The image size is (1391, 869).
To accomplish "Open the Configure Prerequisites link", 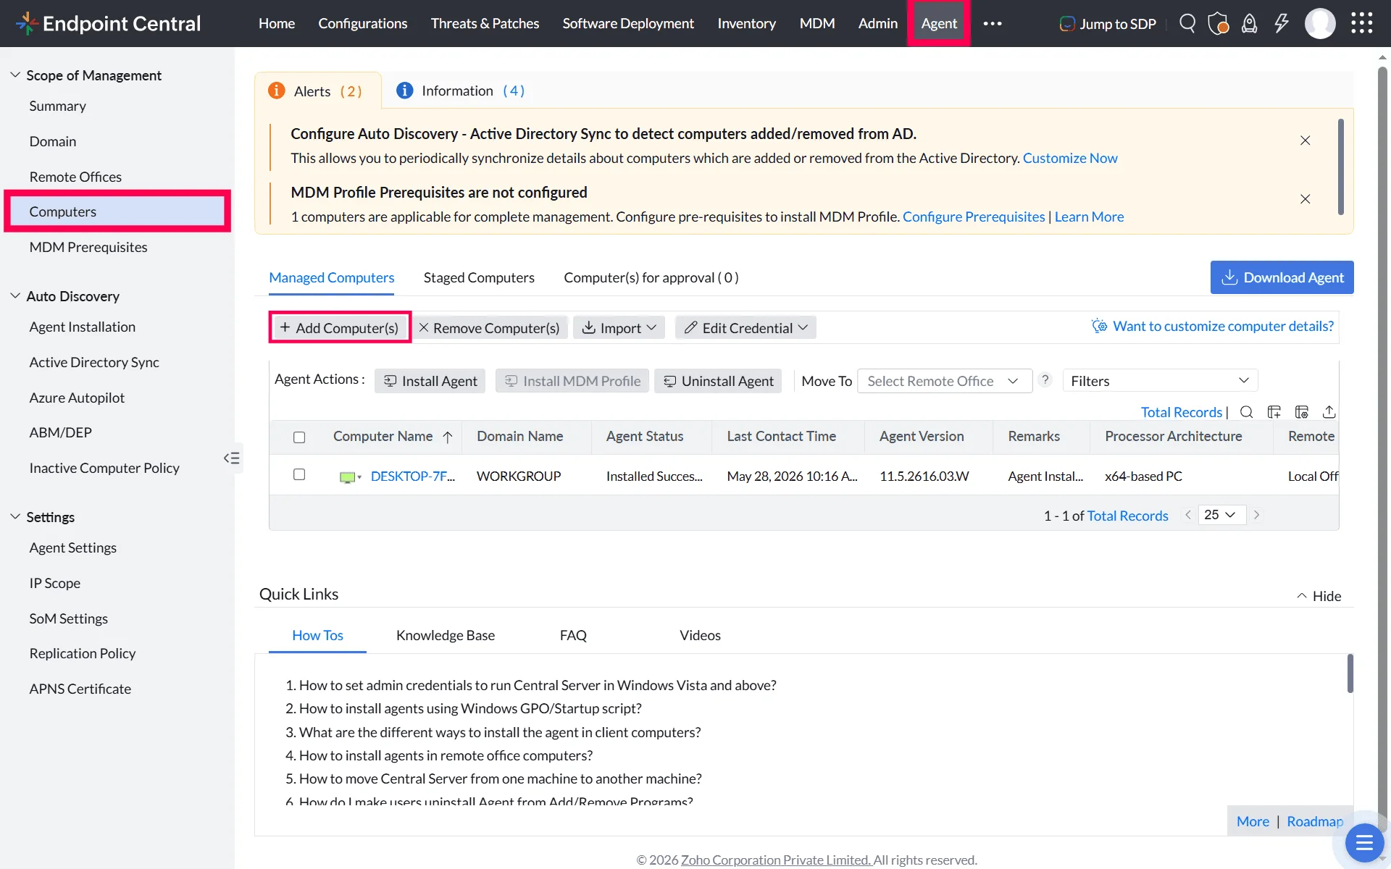I will point(974,217).
